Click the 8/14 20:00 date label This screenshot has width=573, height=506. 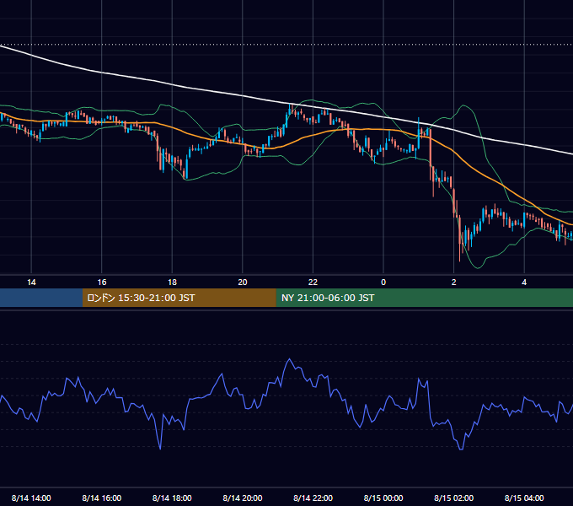(243, 498)
